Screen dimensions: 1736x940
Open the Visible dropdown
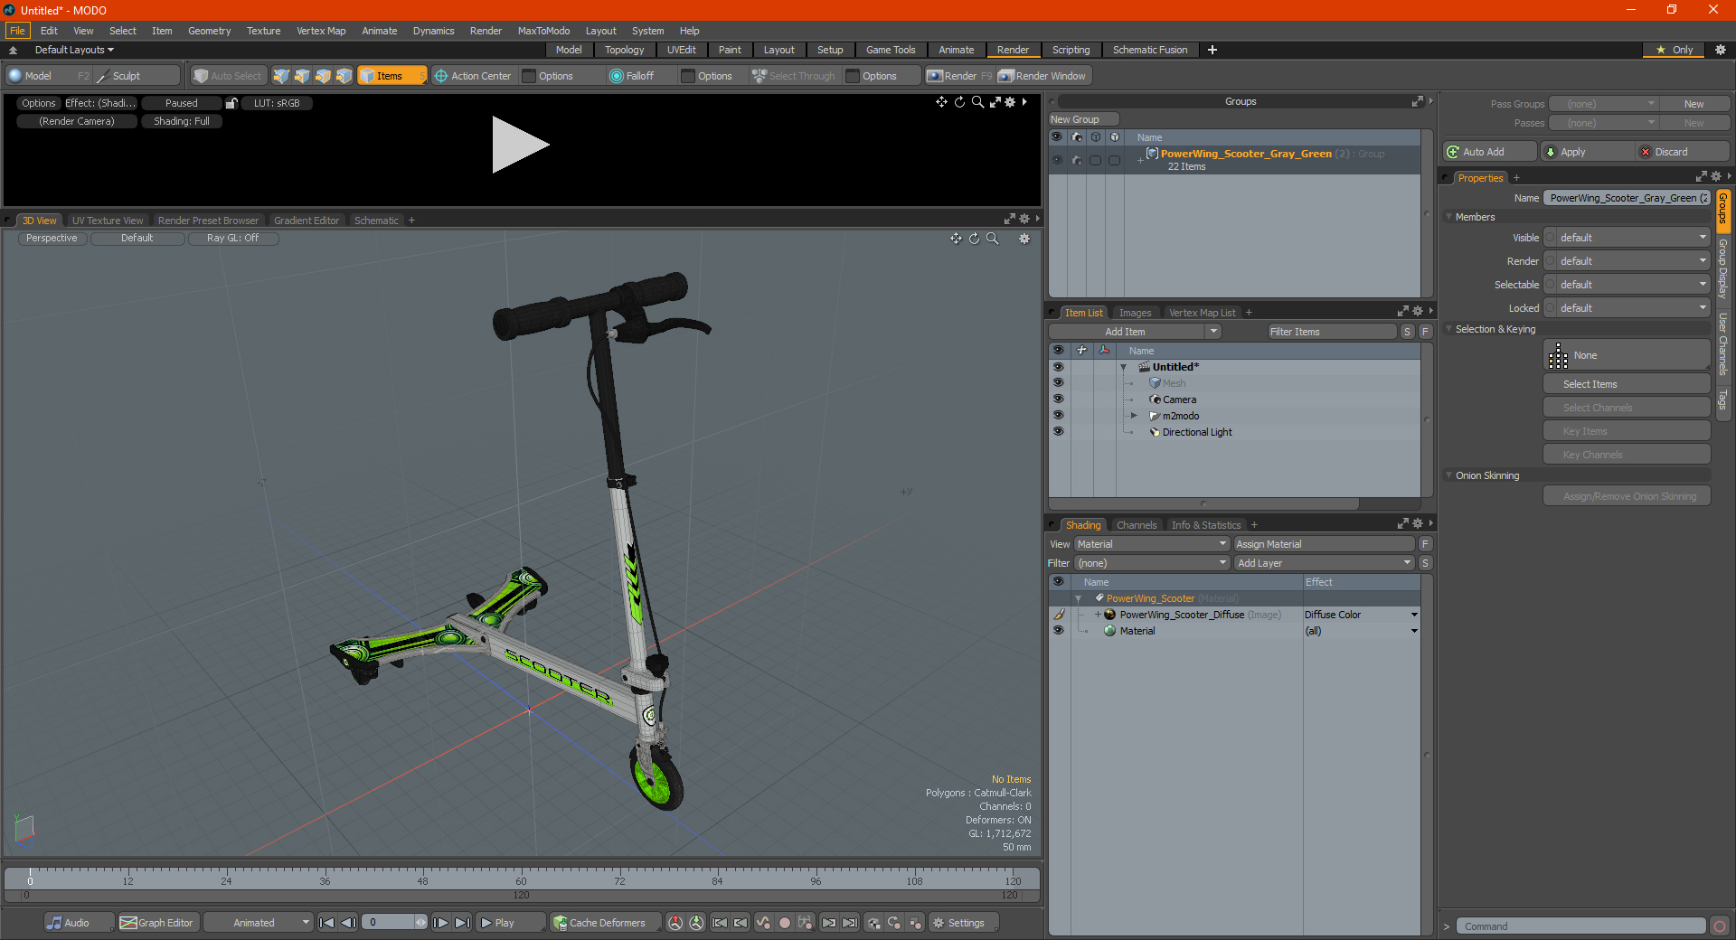pos(1634,238)
